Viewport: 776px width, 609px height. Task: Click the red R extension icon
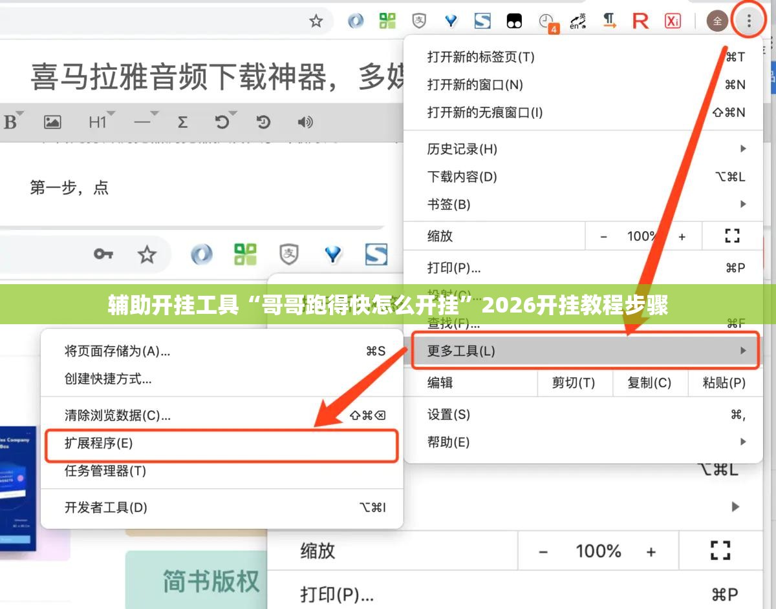point(640,21)
